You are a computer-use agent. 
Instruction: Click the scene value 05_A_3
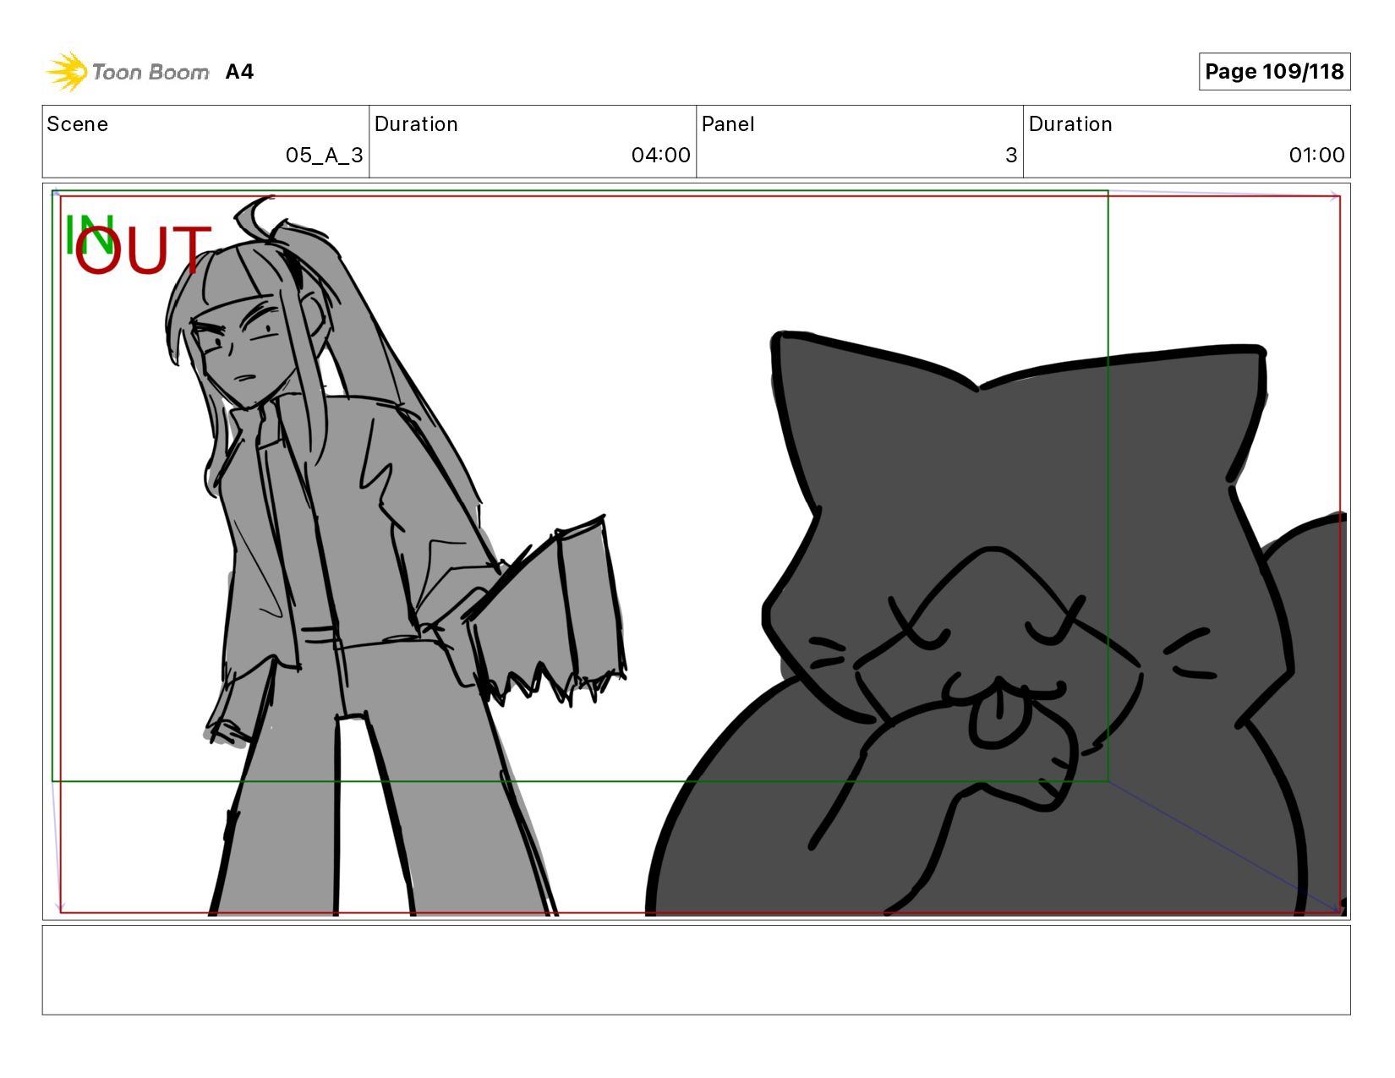point(324,156)
